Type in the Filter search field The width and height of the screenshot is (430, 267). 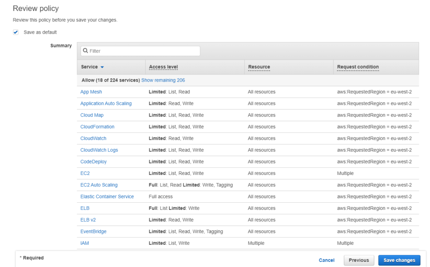[143, 51]
